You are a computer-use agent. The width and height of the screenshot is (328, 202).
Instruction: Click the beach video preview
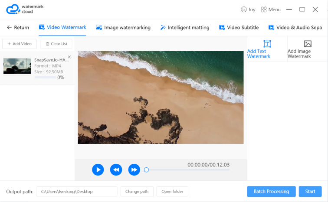[x=161, y=98]
